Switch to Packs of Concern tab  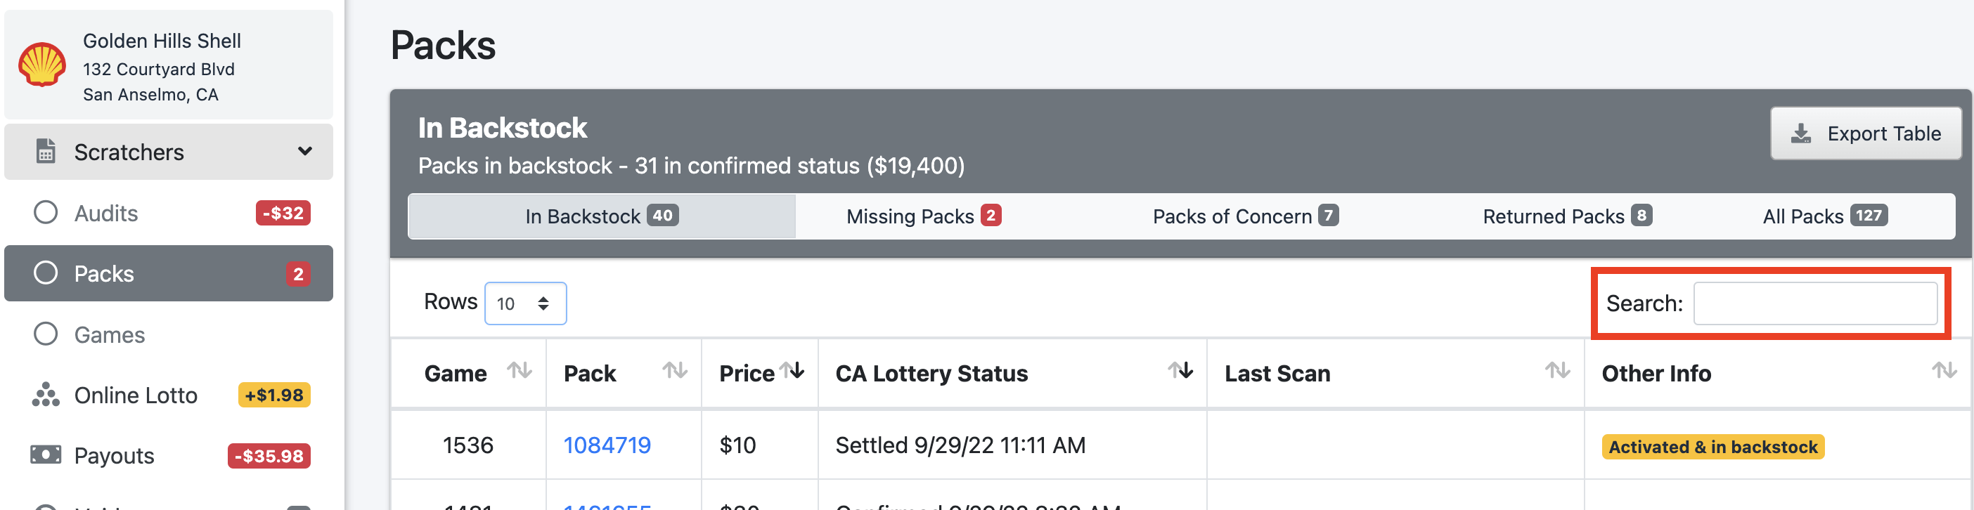1245,216
